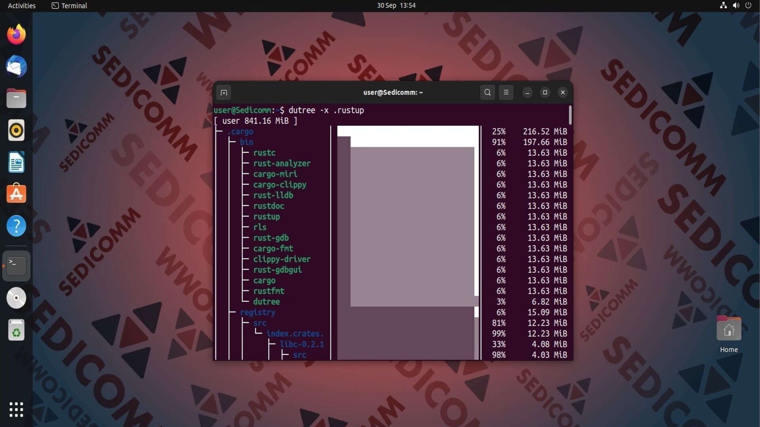760x427 pixels.
Task: Click the Terminal search button
Action: pyautogui.click(x=487, y=93)
